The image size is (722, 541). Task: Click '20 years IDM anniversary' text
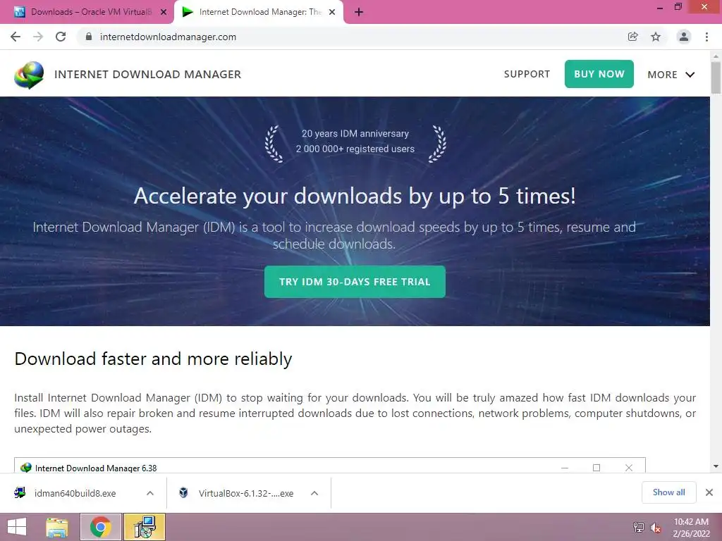click(x=355, y=133)
